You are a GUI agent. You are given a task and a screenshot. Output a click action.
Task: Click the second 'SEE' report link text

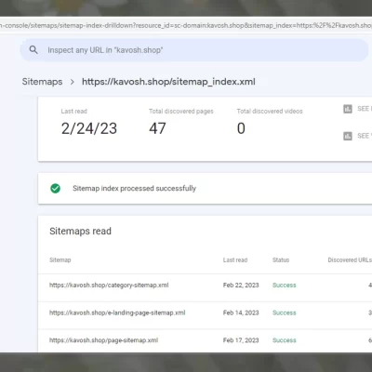pos(364,136)
